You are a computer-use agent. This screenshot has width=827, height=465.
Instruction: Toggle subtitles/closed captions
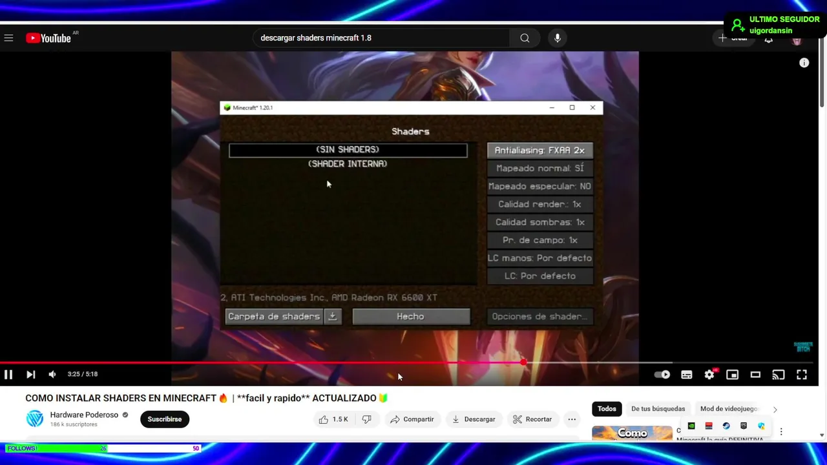coord(687,375)
